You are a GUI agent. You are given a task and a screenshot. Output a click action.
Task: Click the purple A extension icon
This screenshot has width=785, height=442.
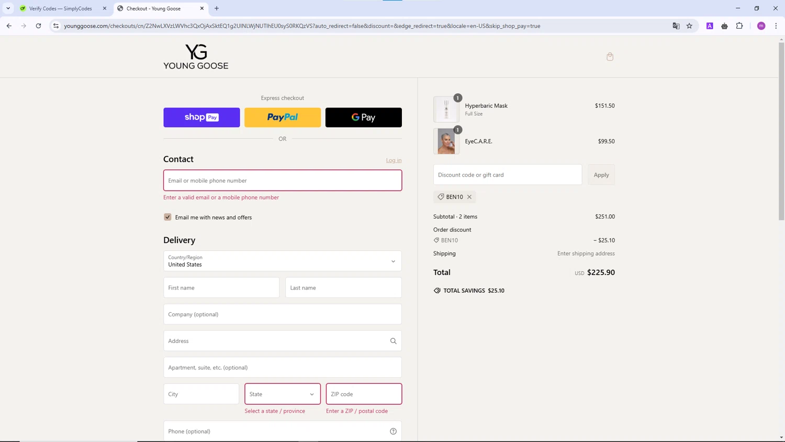(710, 26)
